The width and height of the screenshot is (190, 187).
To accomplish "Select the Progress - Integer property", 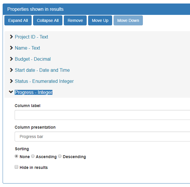I will (x=34, y=92).
